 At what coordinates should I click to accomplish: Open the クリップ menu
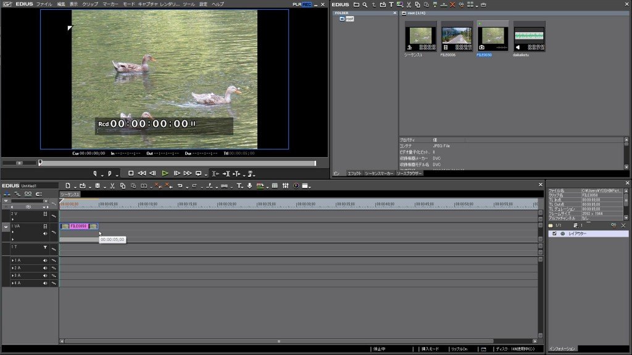pos(90,4)
